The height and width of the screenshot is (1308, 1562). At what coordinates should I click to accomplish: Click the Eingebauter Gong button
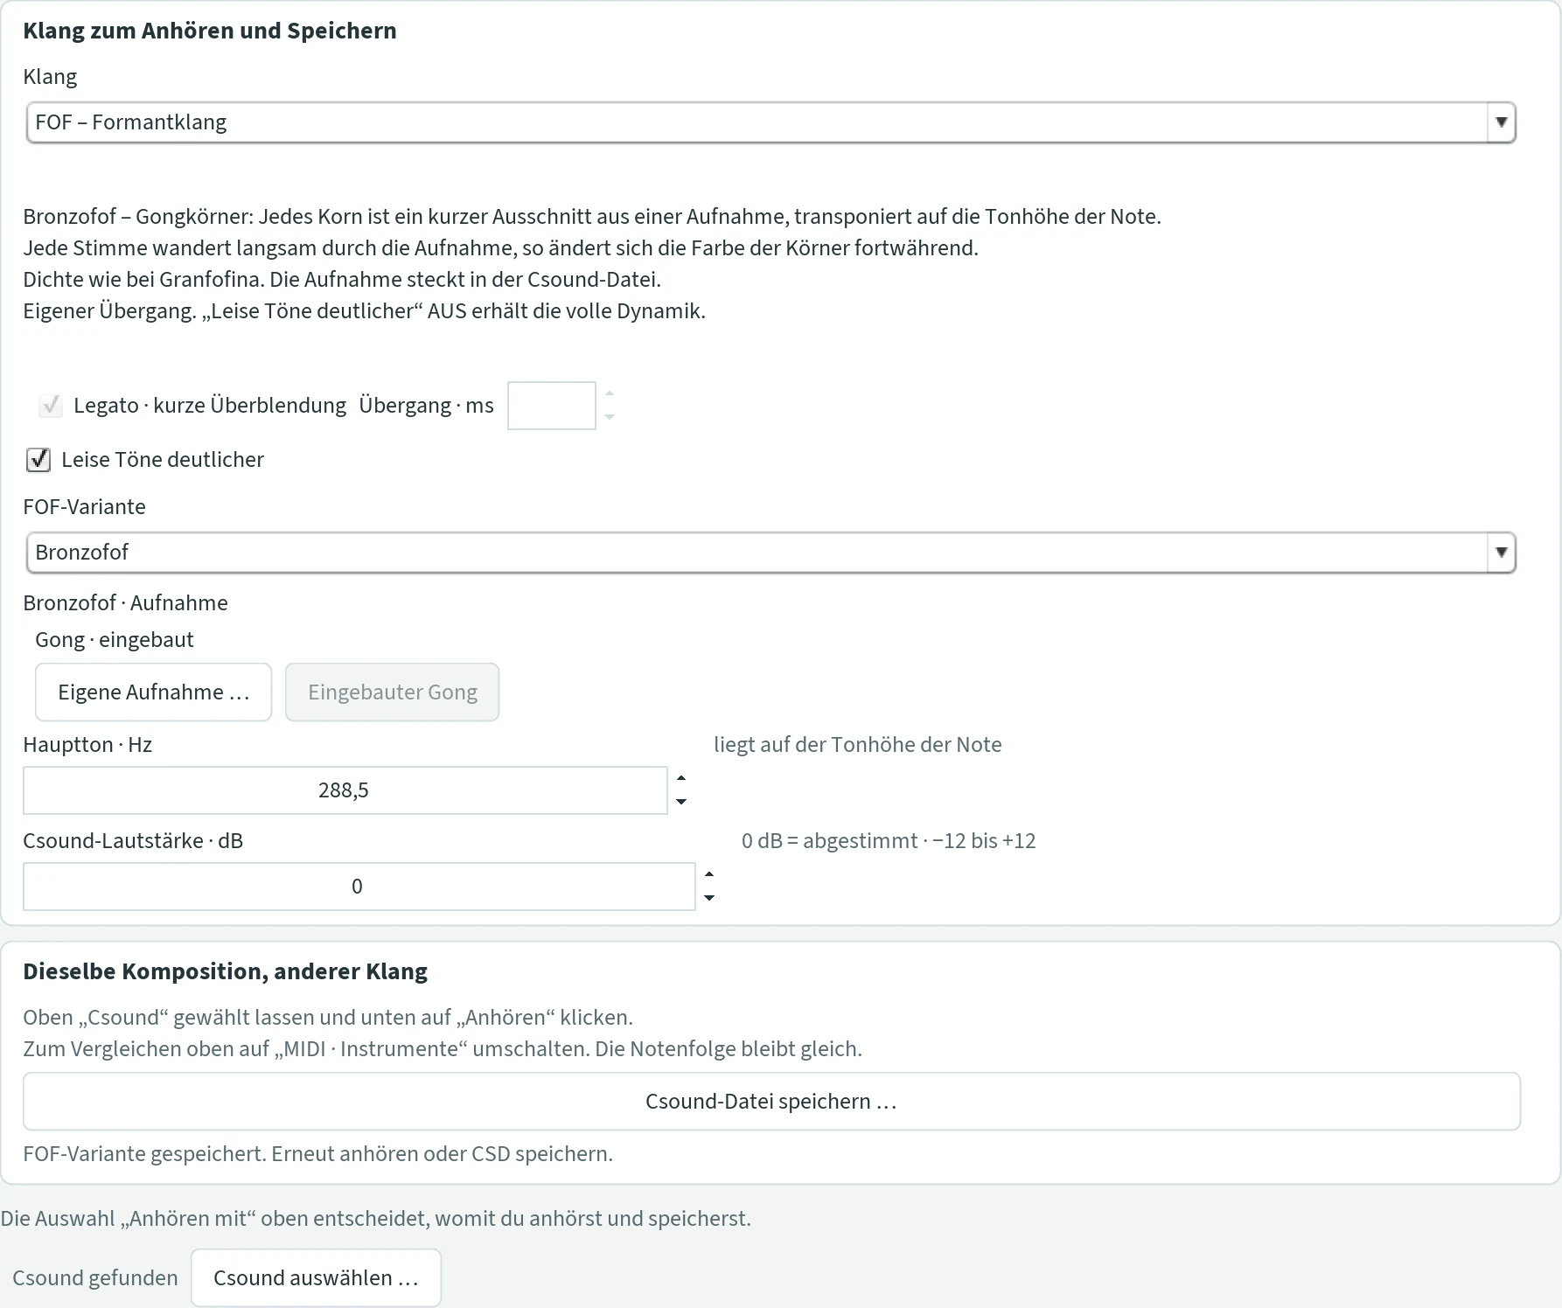click(393, 692)
